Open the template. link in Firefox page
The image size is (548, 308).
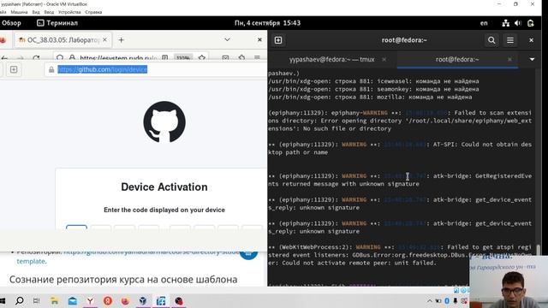tap(31, 261)
